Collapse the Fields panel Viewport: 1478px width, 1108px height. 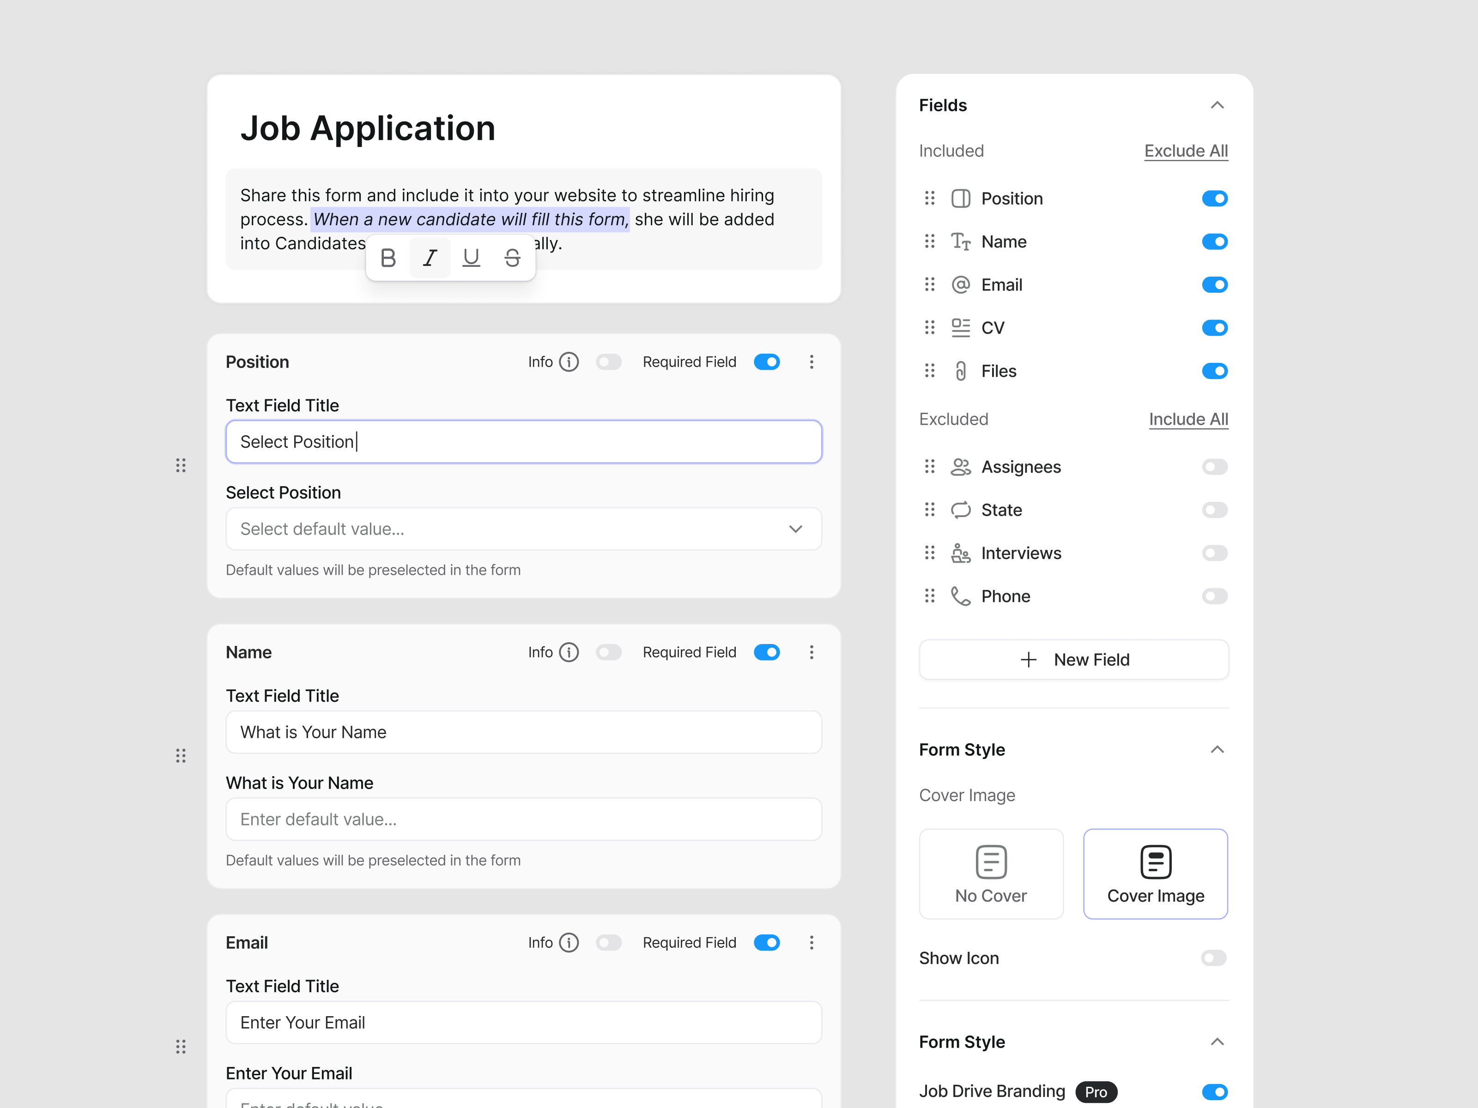(1218, 105)
